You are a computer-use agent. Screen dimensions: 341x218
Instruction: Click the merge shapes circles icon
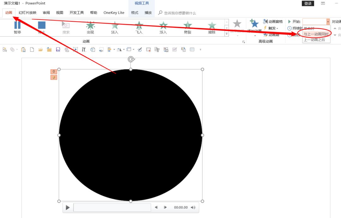12,50
